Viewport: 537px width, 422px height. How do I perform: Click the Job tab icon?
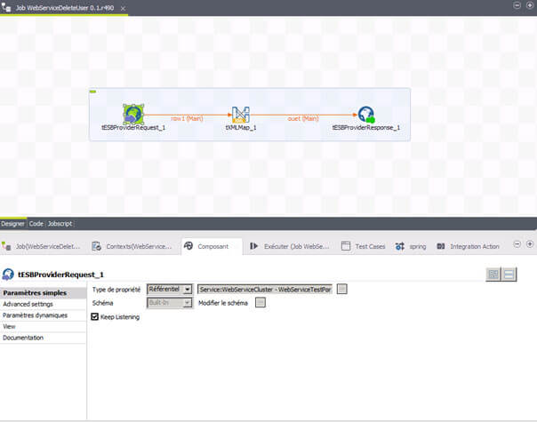(6, 246)
